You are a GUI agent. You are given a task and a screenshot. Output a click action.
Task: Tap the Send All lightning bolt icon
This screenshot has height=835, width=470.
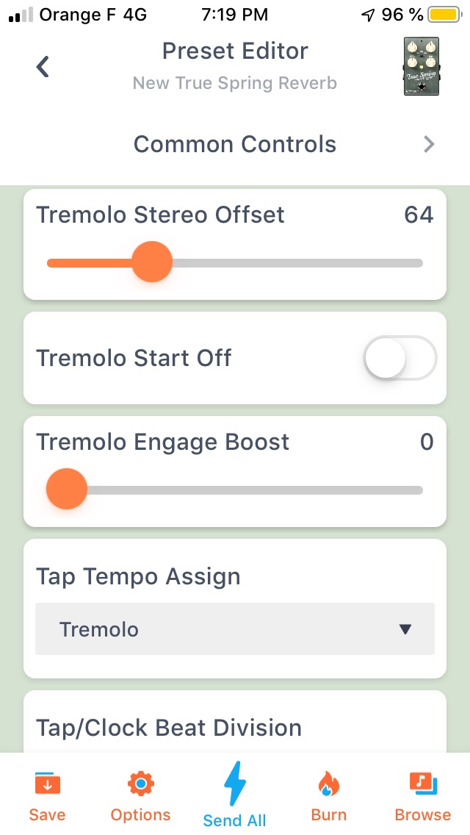[234, 785]
